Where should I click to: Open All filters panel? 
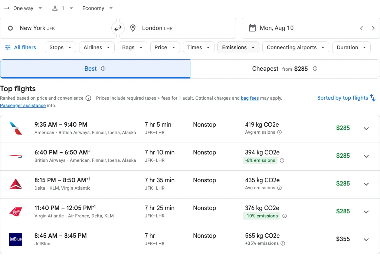pos(21,47)
